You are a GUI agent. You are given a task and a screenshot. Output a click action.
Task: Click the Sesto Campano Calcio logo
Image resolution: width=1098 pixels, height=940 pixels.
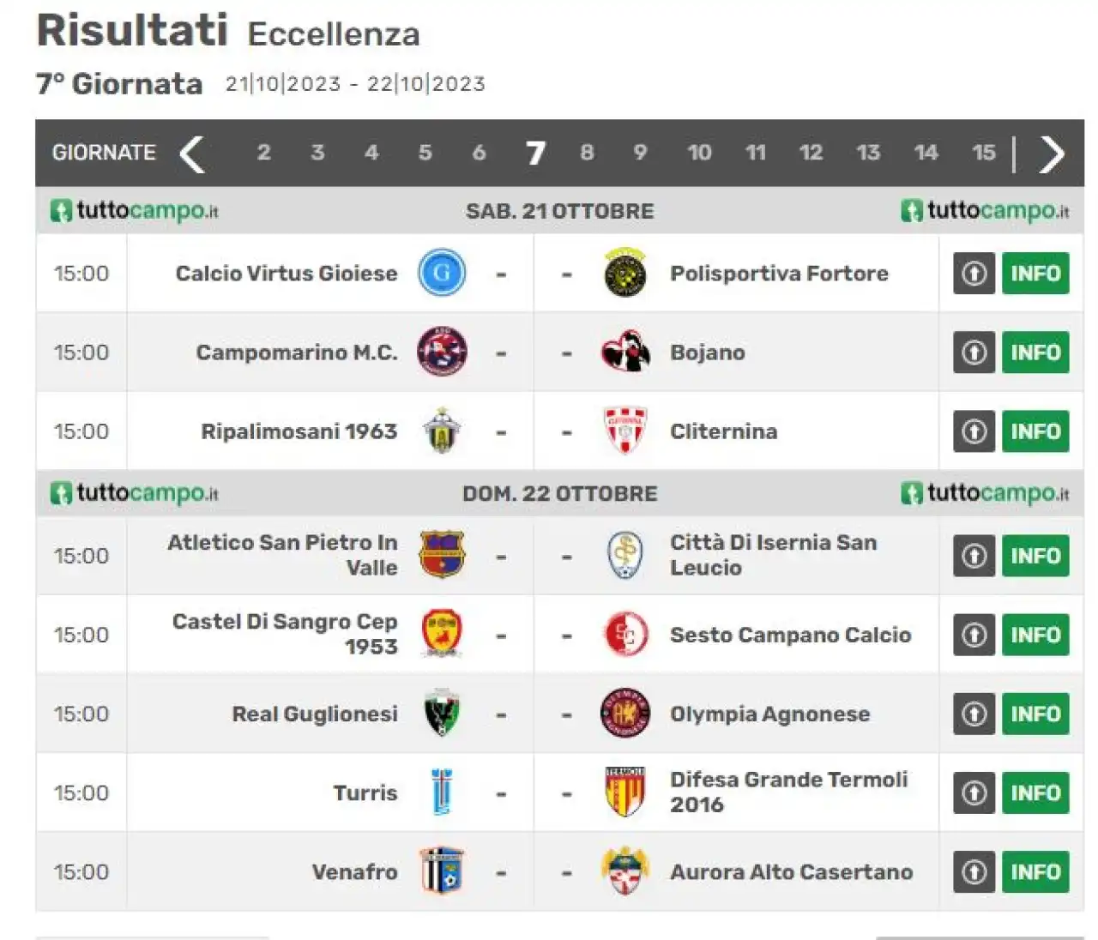(x=625, y=635)
